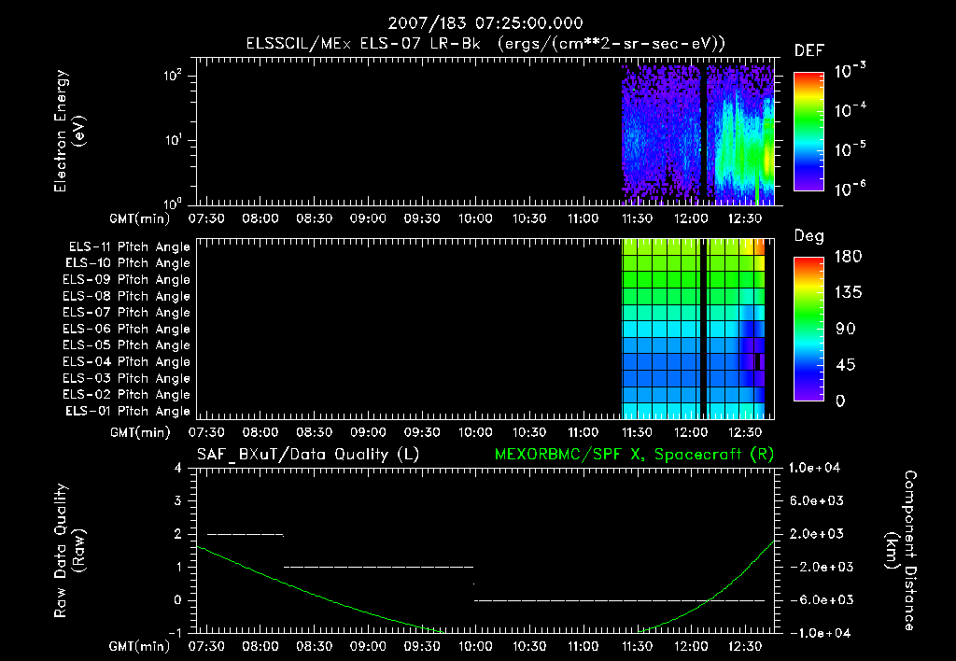Click the ELS-08 Pitch Angle row label
Screen dimensions: 956x661
[127, 296]
